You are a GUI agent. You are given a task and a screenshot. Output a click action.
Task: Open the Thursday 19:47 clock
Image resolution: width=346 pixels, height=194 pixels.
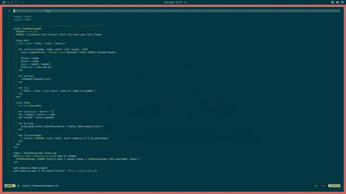pos(173,2)
